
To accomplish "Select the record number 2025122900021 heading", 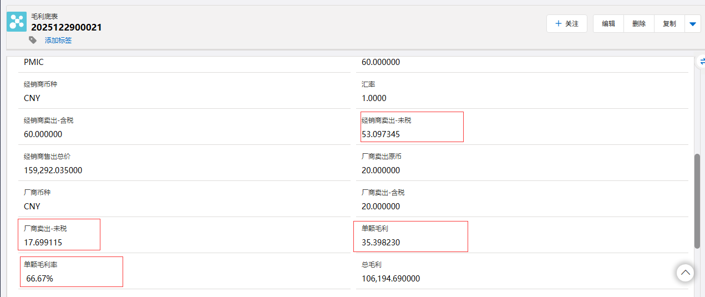I will pyautogui.click(x=67, y=27).
